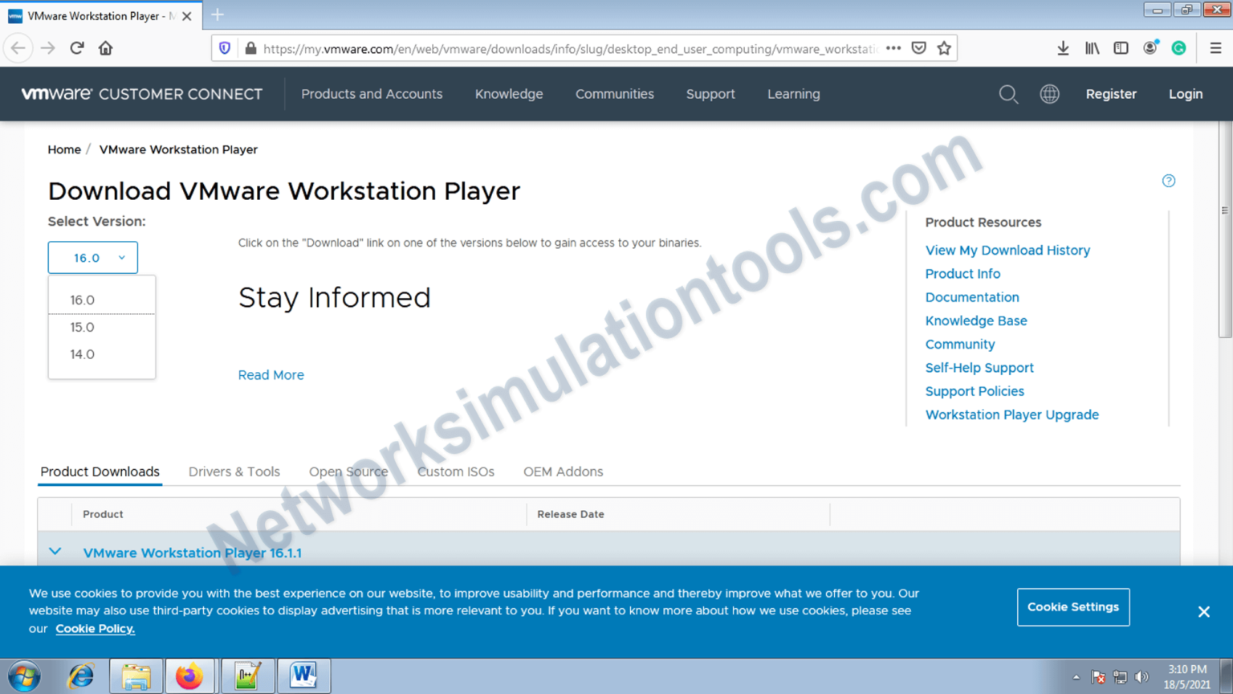Click the Firefox account profile icon

(1150, 48)
